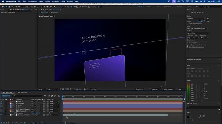
Task: Click the Info panel black color swatch
Action: pos(188,117)
